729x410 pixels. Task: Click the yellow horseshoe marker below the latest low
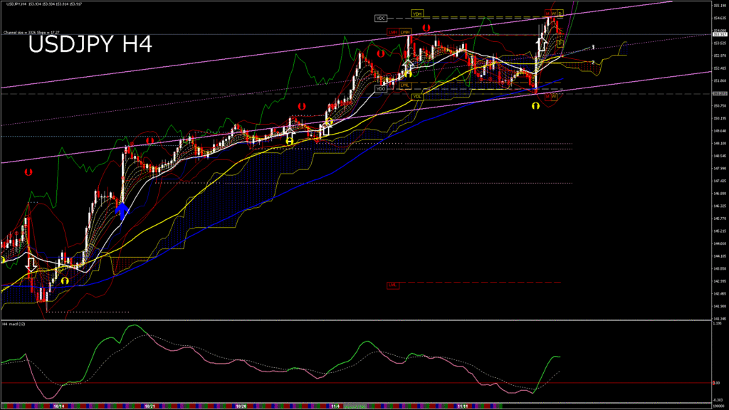[x=535, y=105]
